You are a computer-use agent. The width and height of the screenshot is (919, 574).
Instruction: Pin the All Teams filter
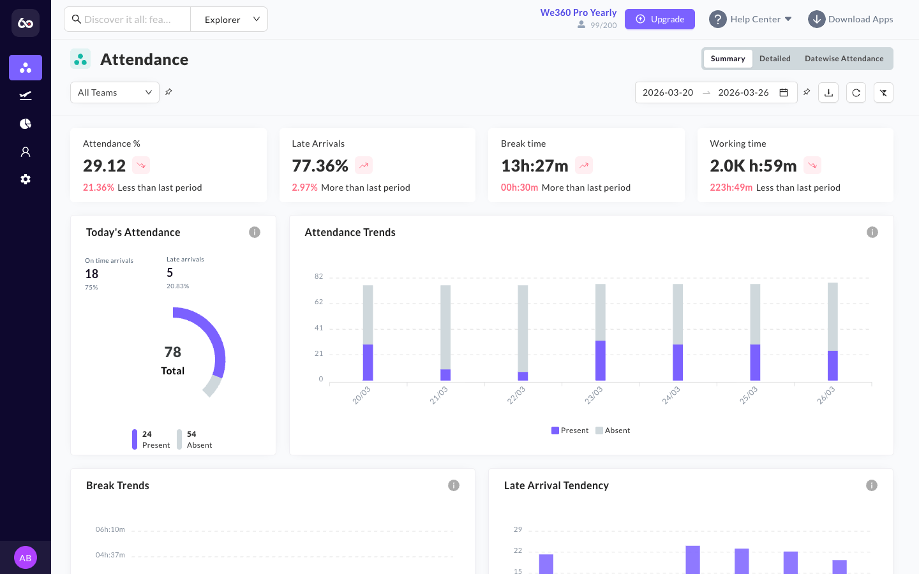pos(168,92)
